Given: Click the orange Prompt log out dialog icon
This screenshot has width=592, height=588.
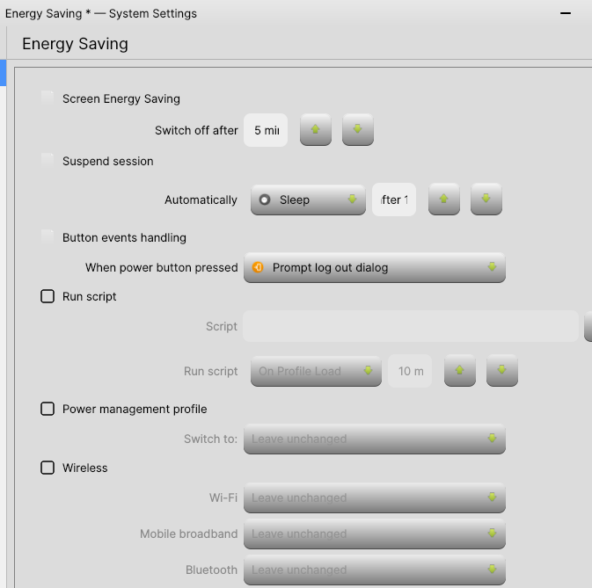Looking at the screenshot, I should click(258, 267).
